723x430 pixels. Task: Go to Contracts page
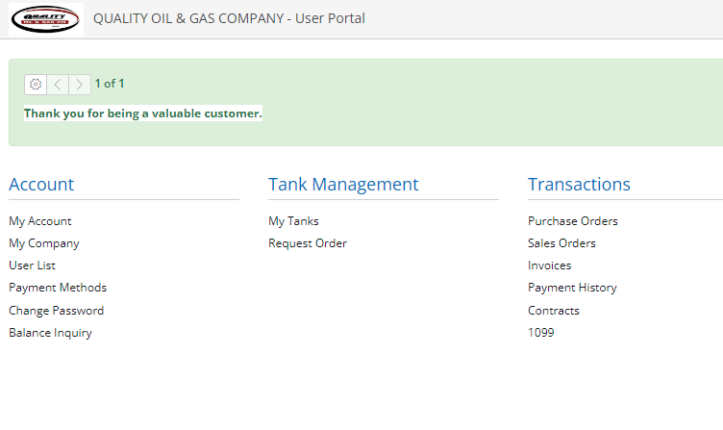pos(554,311)
